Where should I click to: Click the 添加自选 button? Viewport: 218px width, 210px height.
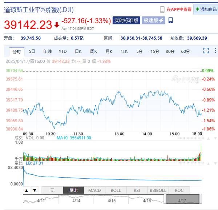click(206, 9)
